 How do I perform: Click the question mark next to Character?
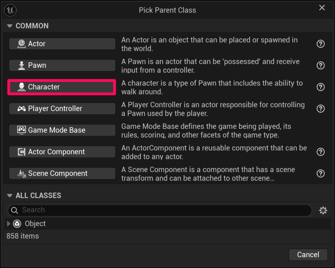[321, 87]
